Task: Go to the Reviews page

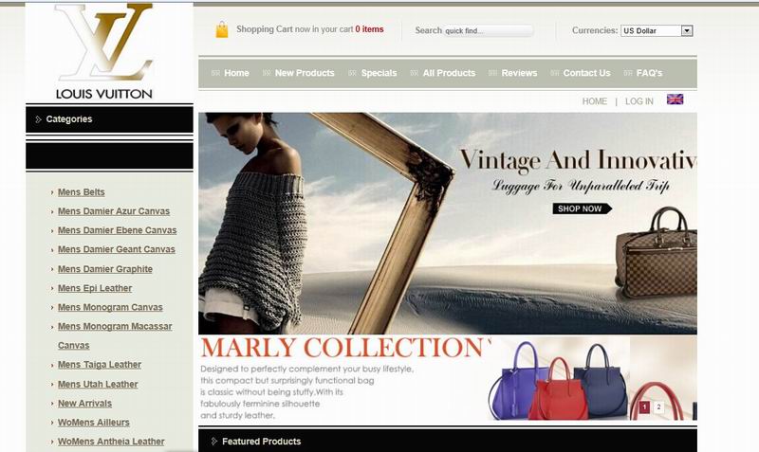Action: pyautogui.click(x=519, y=73)
